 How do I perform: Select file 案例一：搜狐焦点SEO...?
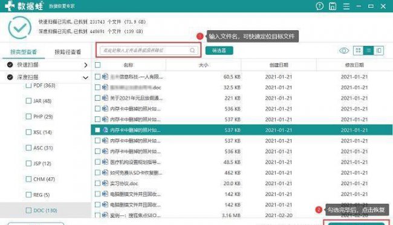[135, 215]
